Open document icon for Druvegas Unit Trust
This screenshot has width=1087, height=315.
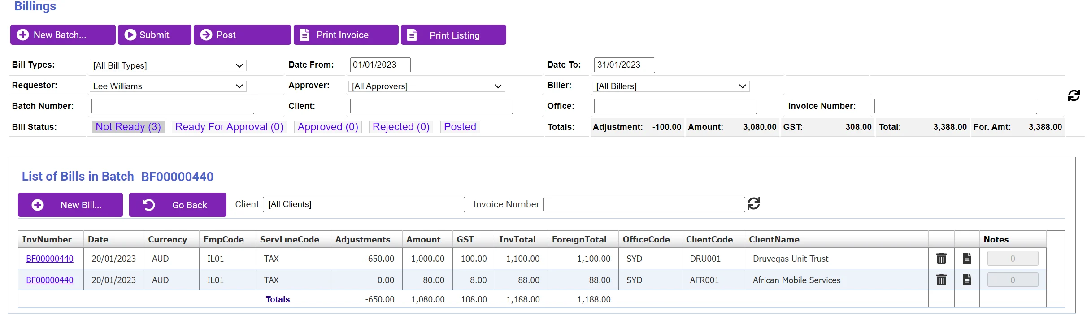coord(967,259)
